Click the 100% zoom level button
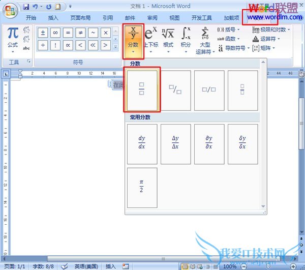Image resolution: width=305 pixels, height=270 pixels. tap(230, 266)
